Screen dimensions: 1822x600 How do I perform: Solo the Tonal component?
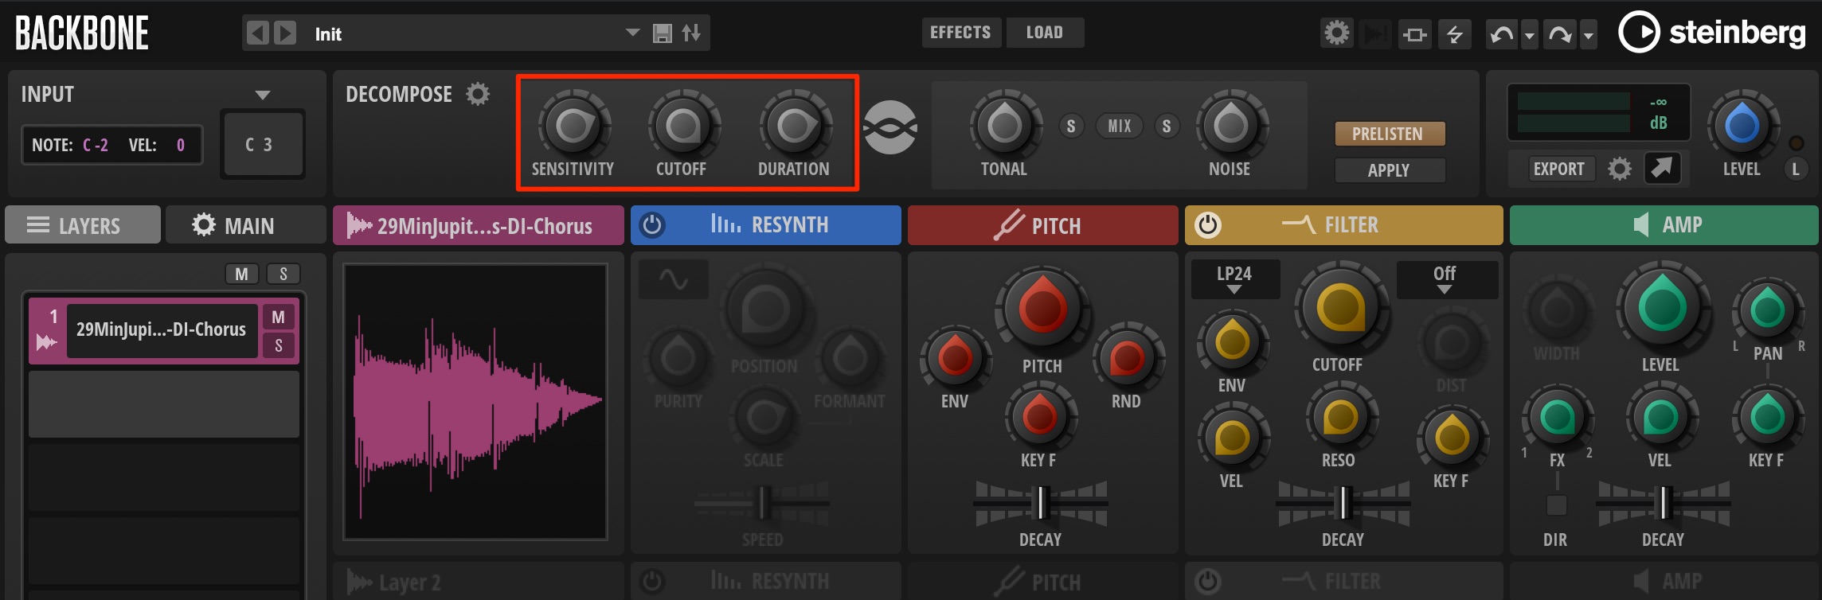[x=1071, y=126]
